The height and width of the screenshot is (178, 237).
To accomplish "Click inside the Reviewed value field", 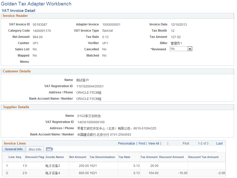I will (179, 49).
